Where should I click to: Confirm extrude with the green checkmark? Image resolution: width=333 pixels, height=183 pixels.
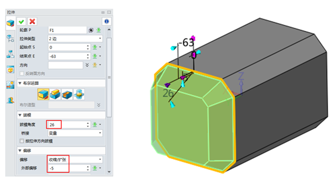[21, 21]
